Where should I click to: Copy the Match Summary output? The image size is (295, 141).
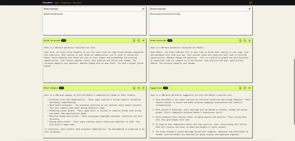134,88
